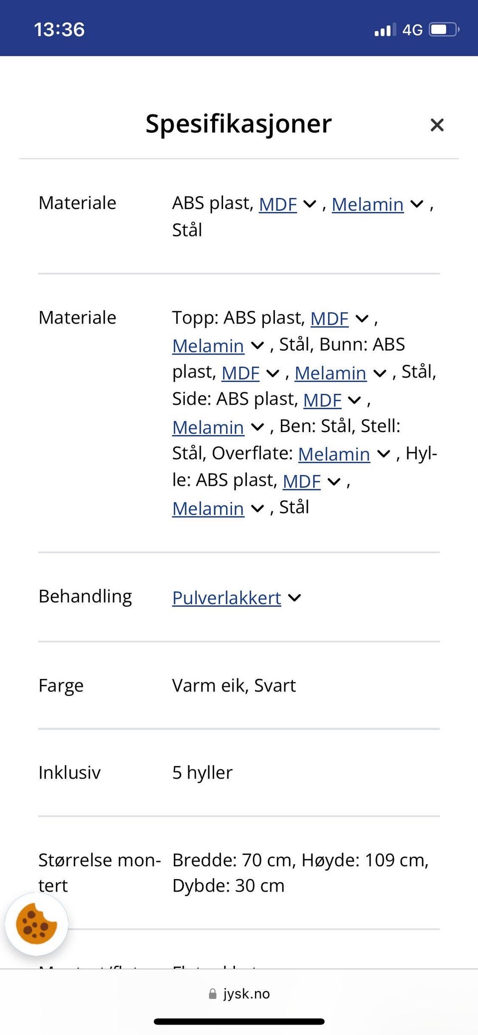
Task: Expand chevron next to Overflate Melamin
Action: tap(383, 454)
